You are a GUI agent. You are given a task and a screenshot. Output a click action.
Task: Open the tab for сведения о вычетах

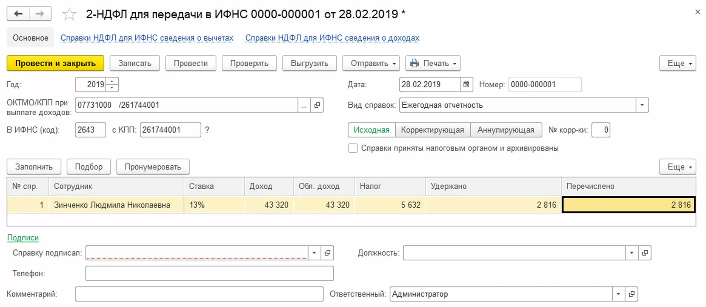(147, 38)
